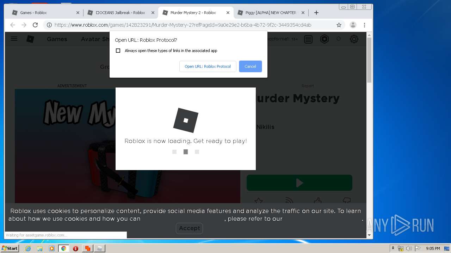Click the gray taskbar app button
451x253 pixels.
(x=100, y=248)
